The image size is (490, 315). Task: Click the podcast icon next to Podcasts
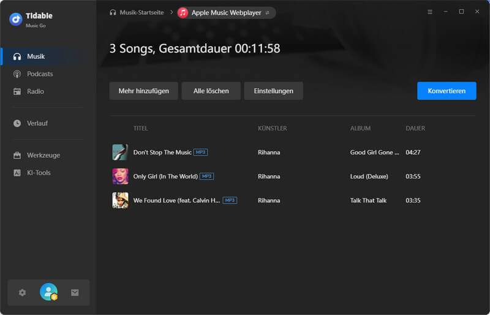[x=17, y=74]
